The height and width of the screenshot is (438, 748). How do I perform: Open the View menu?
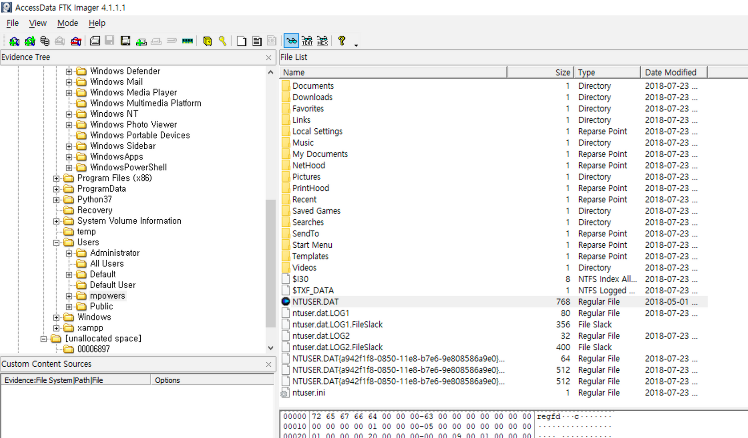tap(38, 23)
